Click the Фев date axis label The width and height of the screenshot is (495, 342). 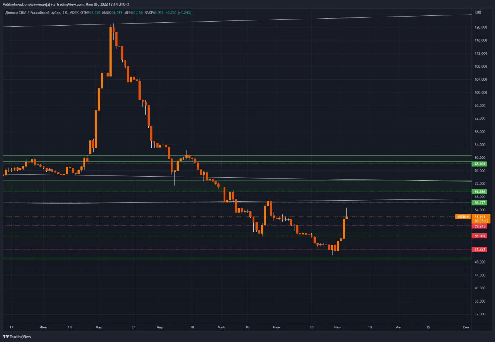[x=44, y=327]
